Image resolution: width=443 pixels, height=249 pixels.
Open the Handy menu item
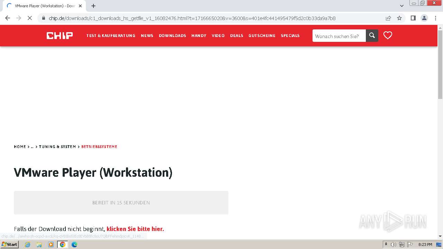click(x=199, y=36)
